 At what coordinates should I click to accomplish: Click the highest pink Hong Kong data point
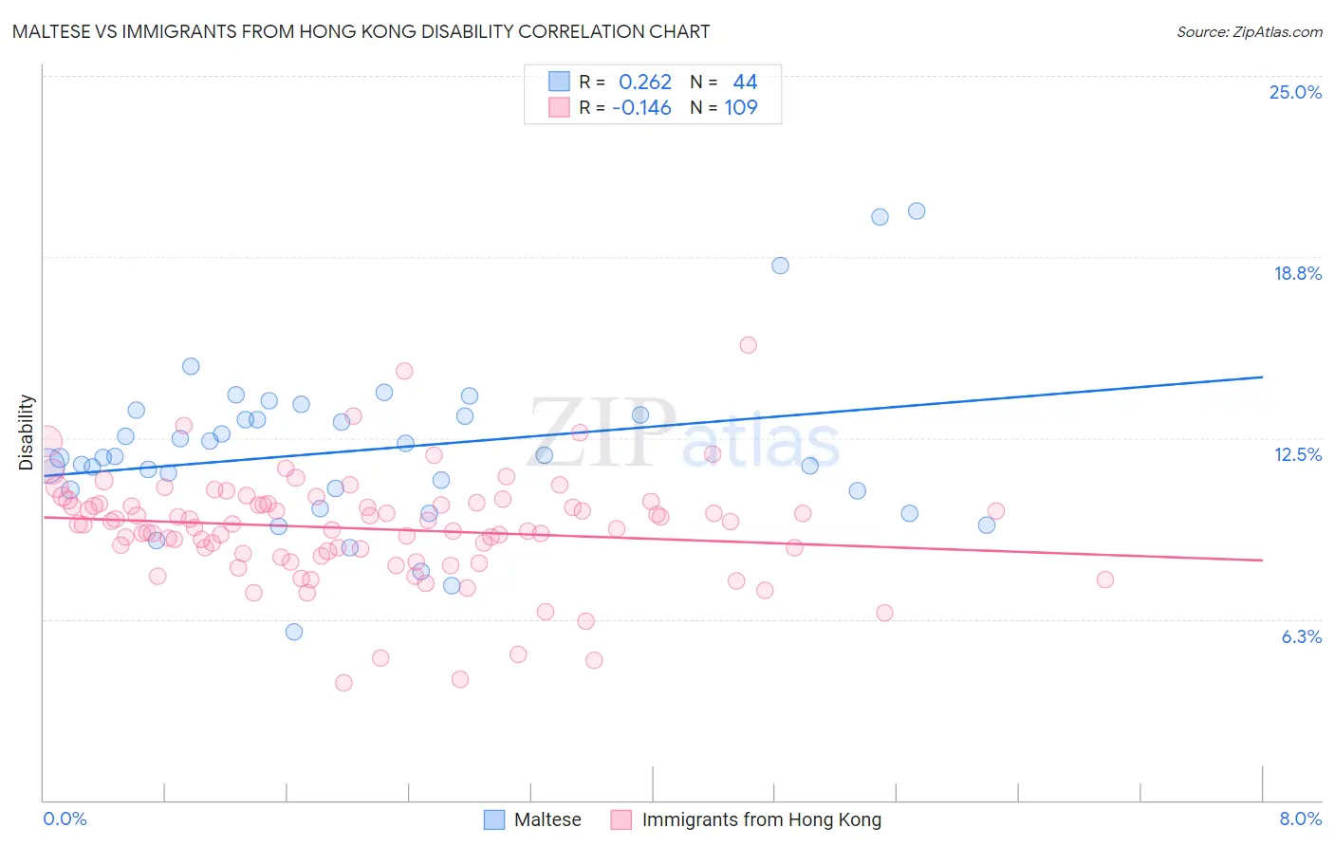pyautogui.click(x=748, y=344)
